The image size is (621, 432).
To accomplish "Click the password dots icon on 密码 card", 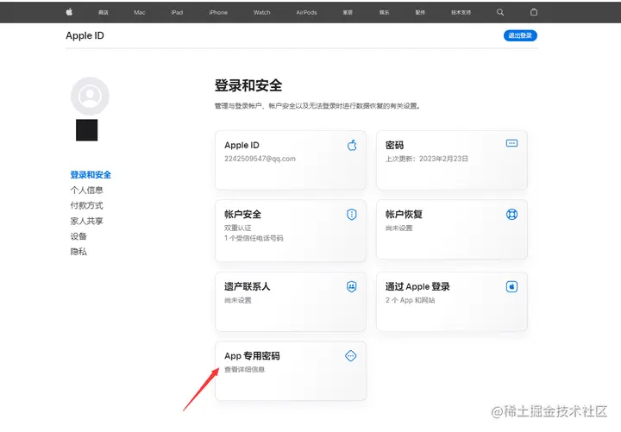I will (511, 143).
